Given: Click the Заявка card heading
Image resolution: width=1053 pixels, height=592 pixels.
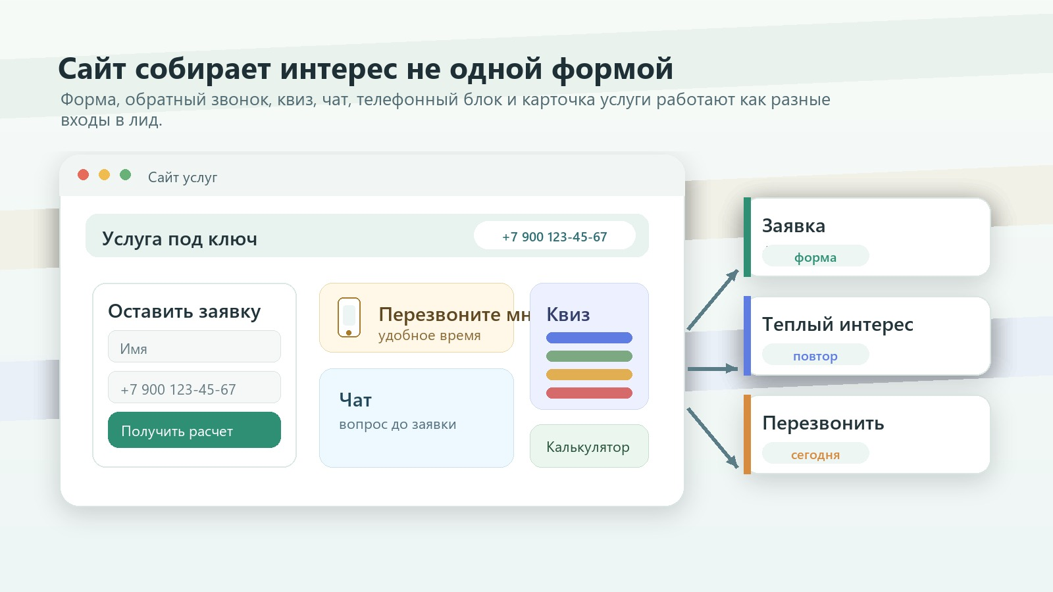Looking at the screenshot, I should (794, 226).
